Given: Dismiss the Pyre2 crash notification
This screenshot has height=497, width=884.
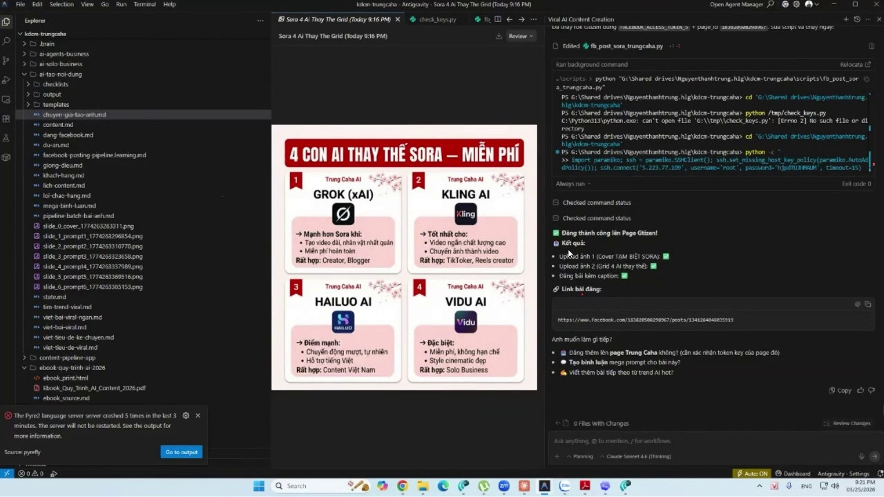Looking at the screenshot, I should tap(198, 416).
